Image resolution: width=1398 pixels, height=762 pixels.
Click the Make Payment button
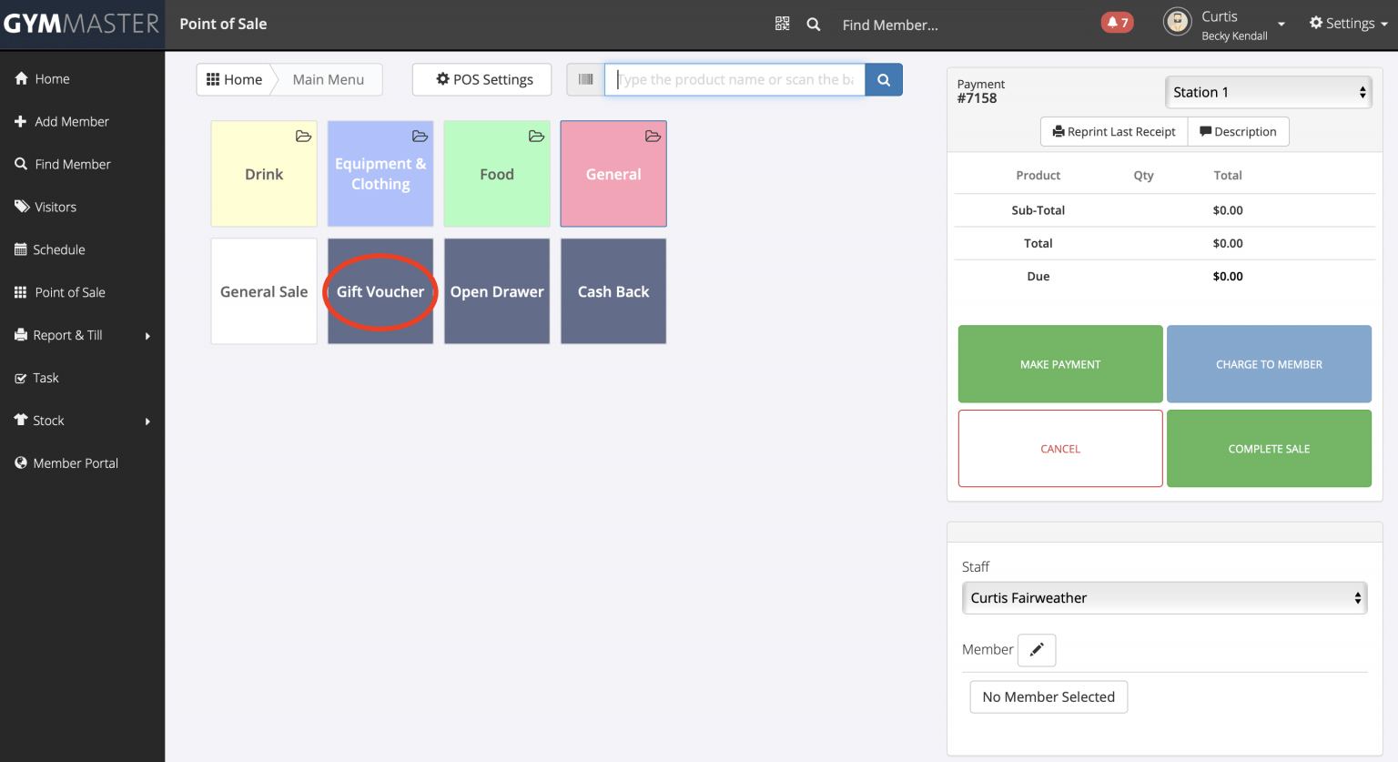click(1059, 364)
